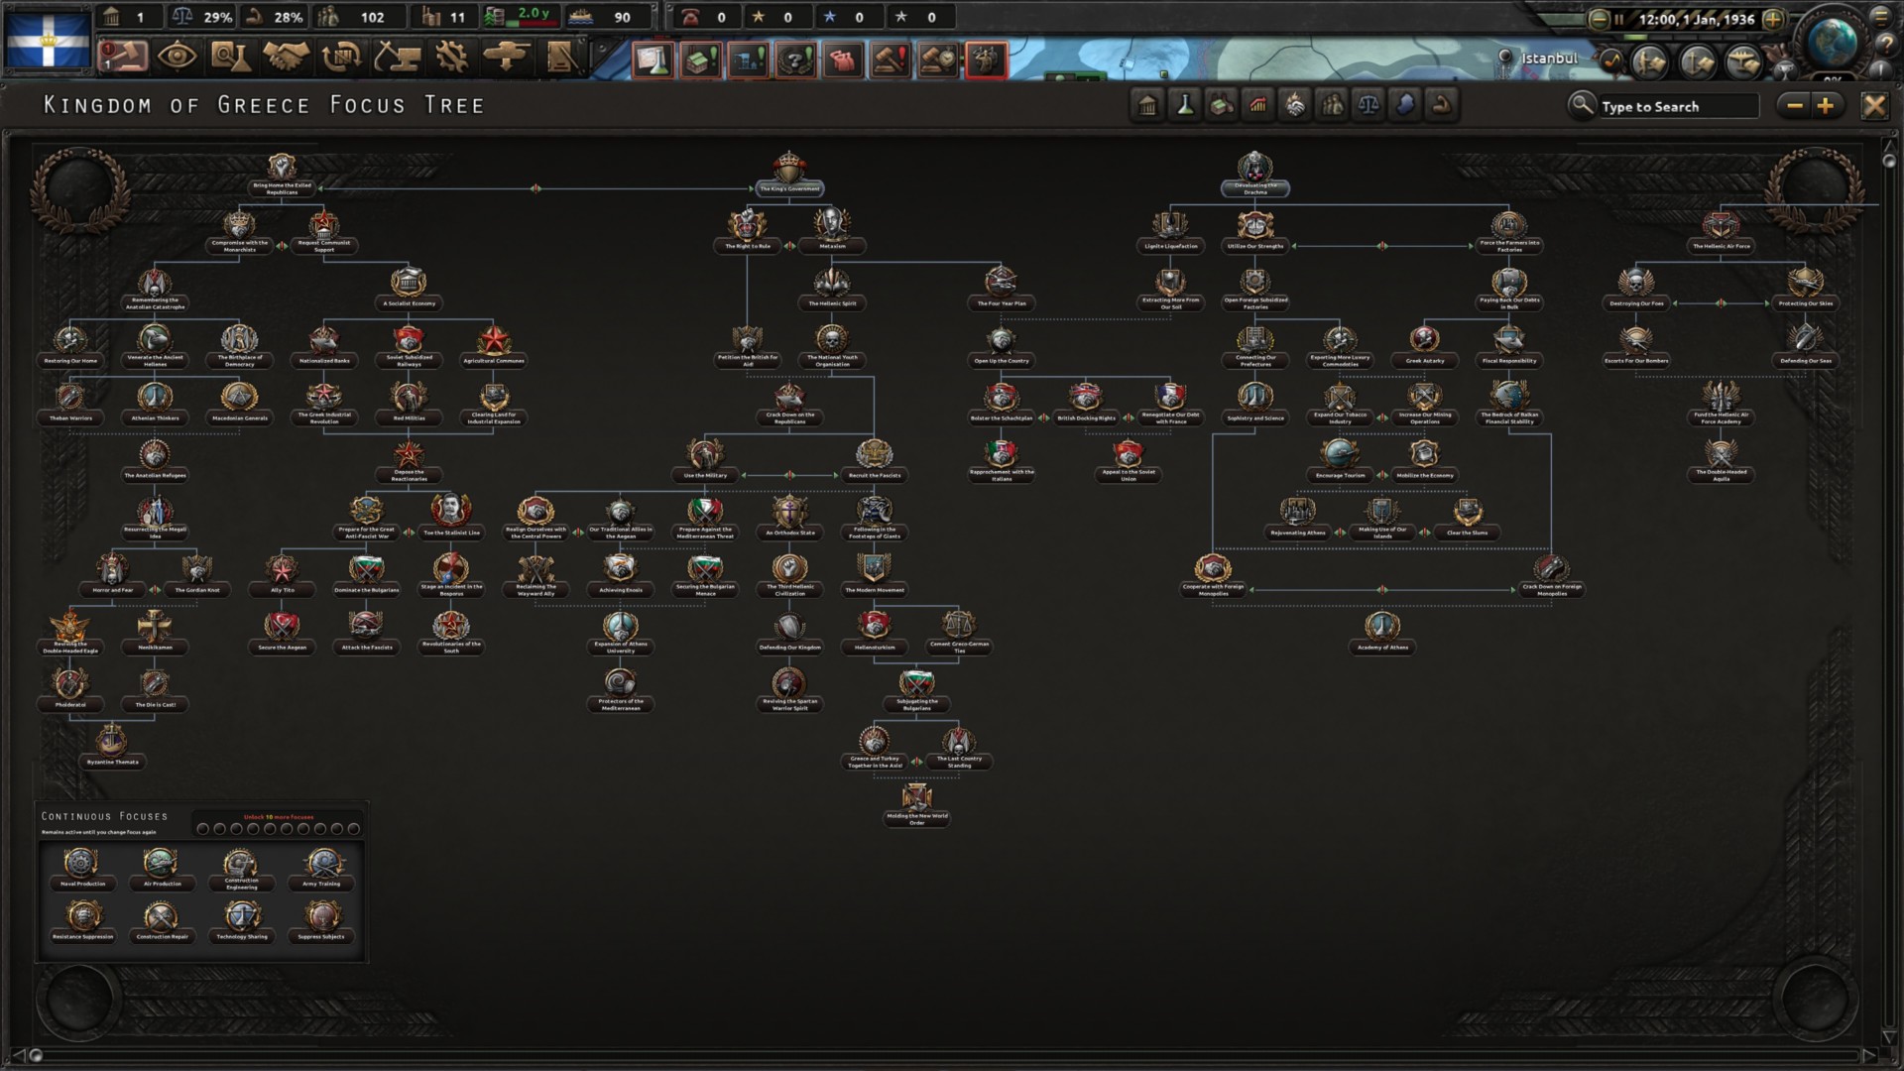Zoom in focus tree with plus button
Screen dimensions: 1904x1071
click(x=1826, y=106)
